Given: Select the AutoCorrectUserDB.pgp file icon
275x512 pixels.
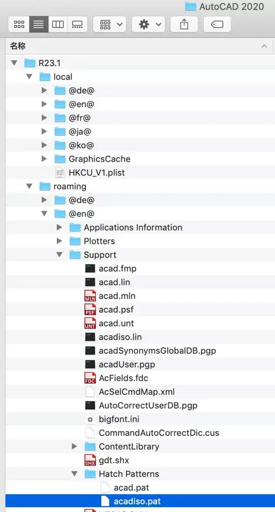Looking at the screenshot, I should [90, 406].
